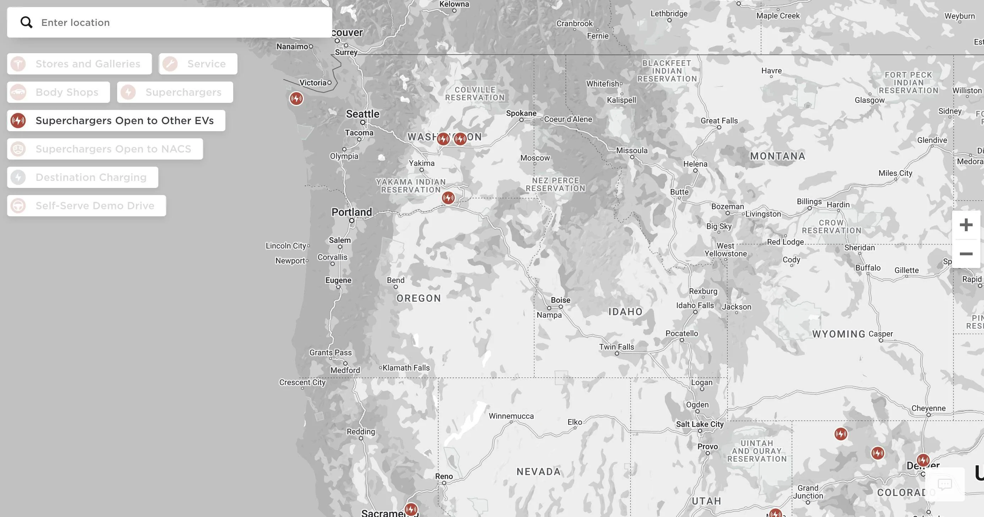Screen dimensions: 984x517
Task: Click the Great Falls label
Action: (x=719, y=121)
